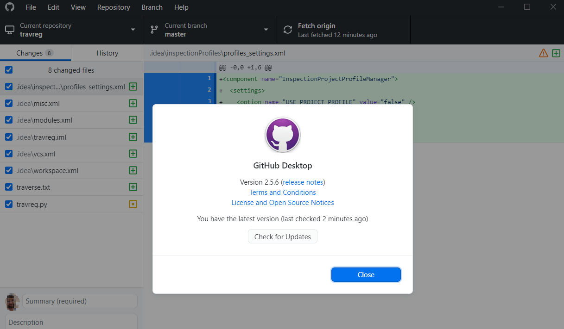Click modified status icon for travreg.py
Screen dimensions: 564x329
click(x=133, y=204)
